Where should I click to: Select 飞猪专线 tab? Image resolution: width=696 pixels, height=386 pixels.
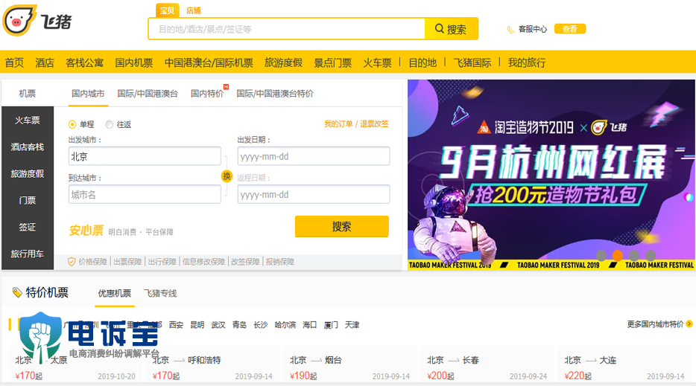[160, 293]
